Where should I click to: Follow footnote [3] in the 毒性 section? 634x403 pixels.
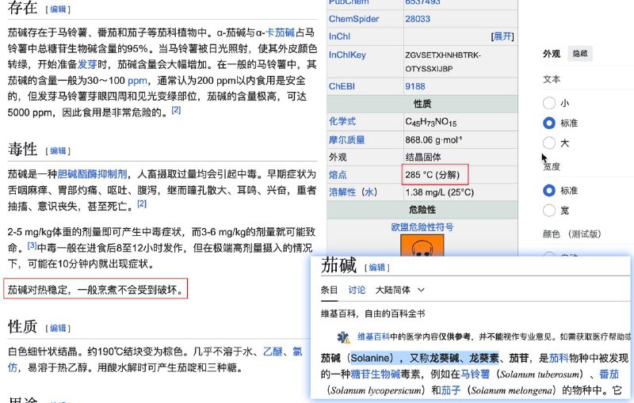[32, 245]
